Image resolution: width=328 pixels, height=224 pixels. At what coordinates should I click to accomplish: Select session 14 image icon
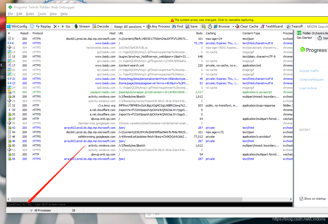(x=9, y=52)
